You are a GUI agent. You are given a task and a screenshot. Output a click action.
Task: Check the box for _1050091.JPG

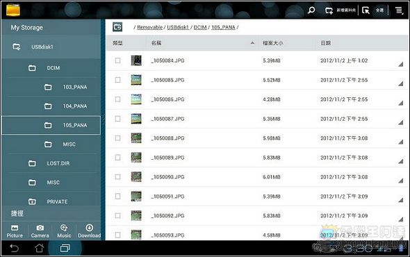point(117,196)
